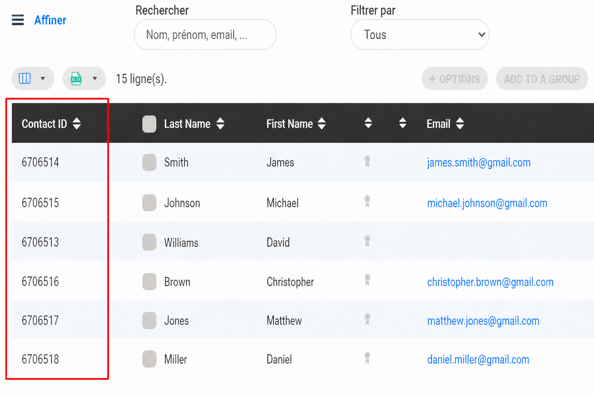Check the box for the Johnson row
The height and width of the screenshot is (396, 594).
point(149,203)
